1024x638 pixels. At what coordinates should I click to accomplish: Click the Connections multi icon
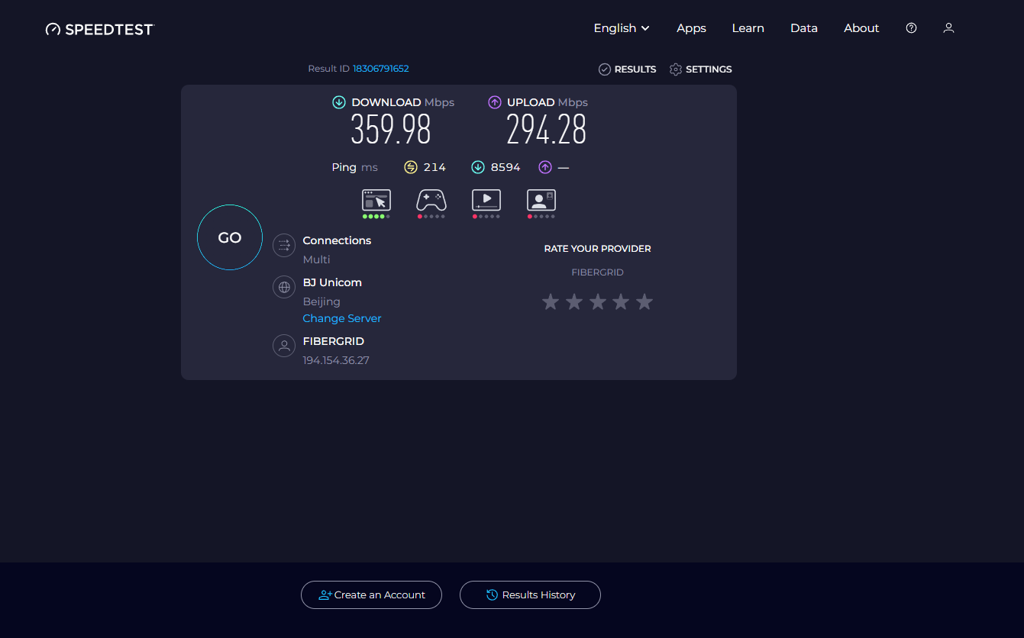pos(283,245)
